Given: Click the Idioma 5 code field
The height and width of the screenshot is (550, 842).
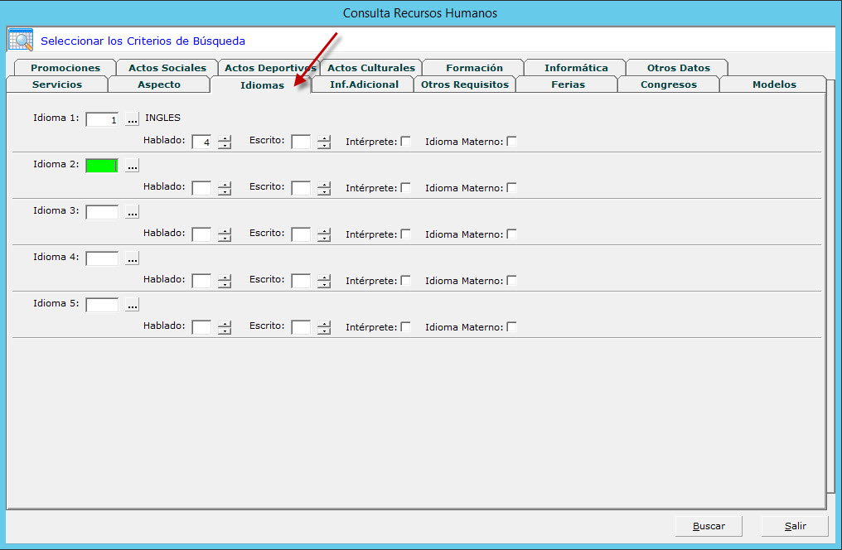Looking at the screenshot, I should (x=102, y=305).
